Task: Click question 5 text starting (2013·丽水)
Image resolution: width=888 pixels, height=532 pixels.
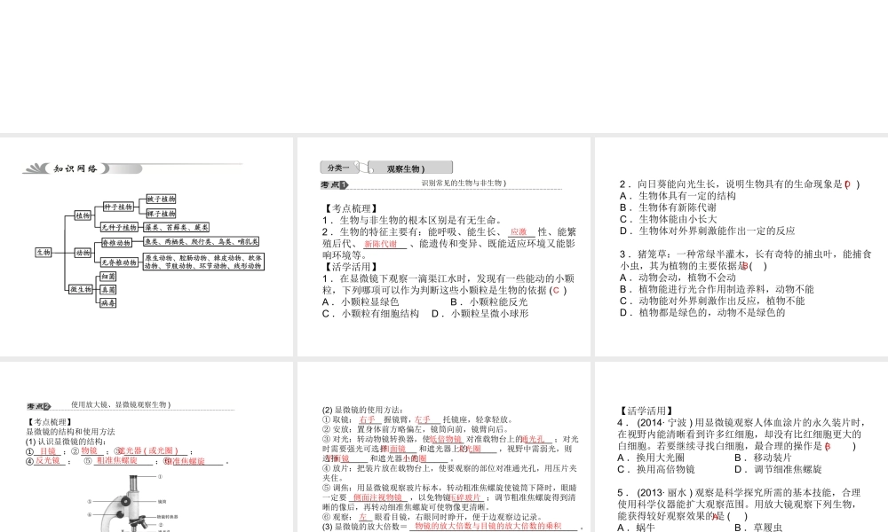Action: click(x=739, y=505)
